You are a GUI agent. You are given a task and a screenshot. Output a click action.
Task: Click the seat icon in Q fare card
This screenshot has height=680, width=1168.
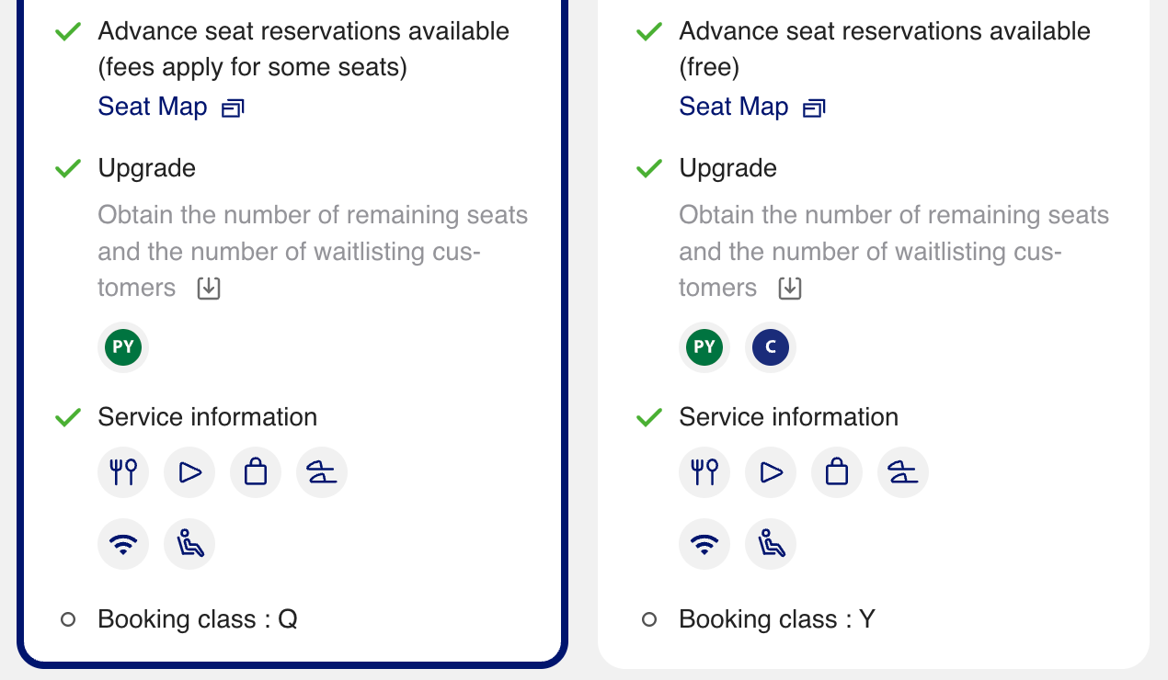coord(189,544)
